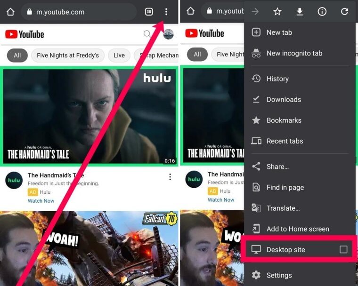358x286 pixels.
Task: Tap the home icon in right screenshot
Action: pyautogui.click(x=190, y=11)
